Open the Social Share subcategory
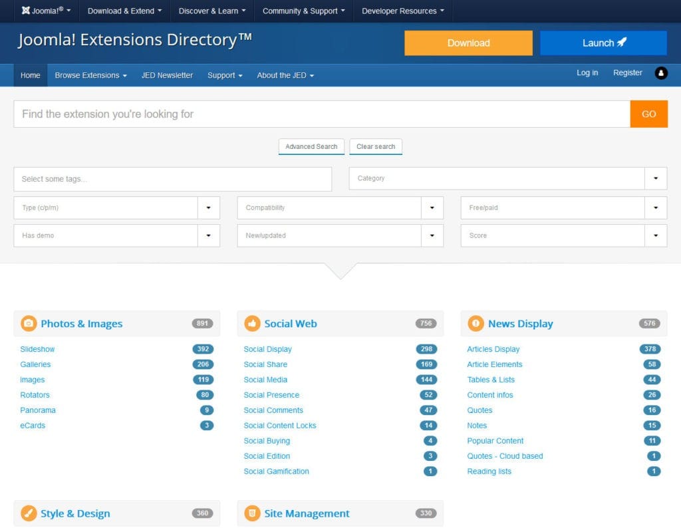This screenshot has height=528, width=681. pyautogui.click(x=265, y=364)
